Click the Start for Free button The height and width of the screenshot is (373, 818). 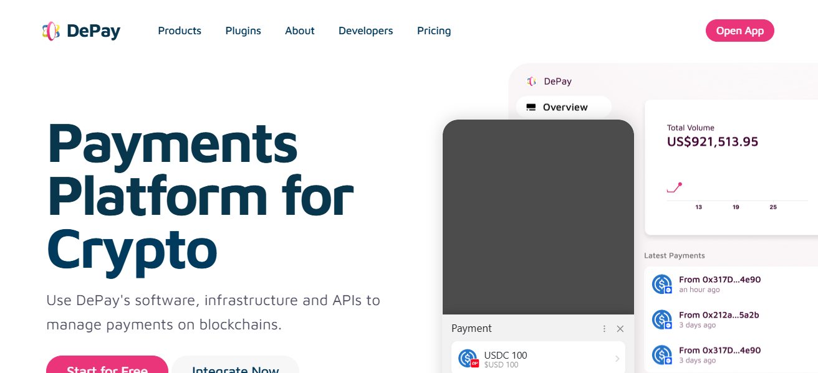click(107, 367)
